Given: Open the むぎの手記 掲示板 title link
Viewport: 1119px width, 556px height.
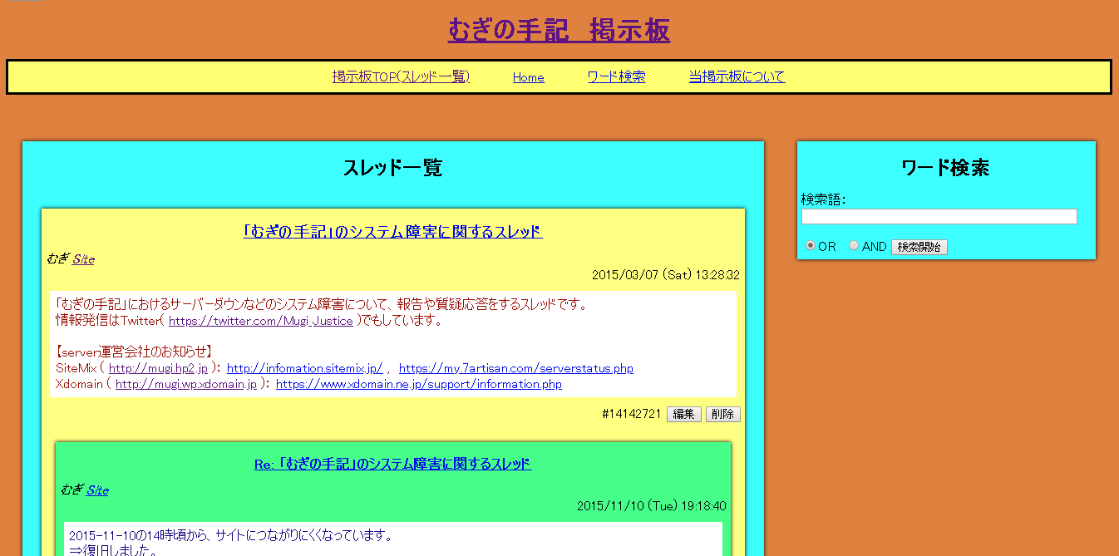Looking at the screenshot, I should click(559, 31).
